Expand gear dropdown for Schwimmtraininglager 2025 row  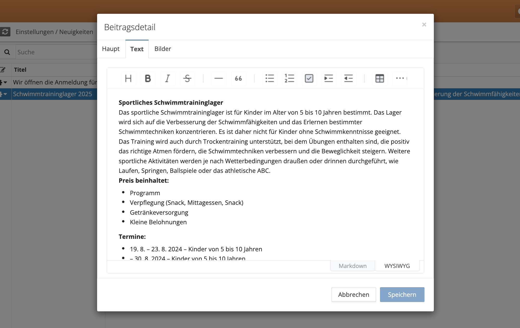pos(4,94)
